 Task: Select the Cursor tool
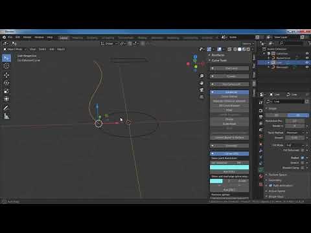[x=6, y=66]
